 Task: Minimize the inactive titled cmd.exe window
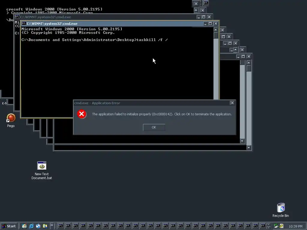pos(198,17)
